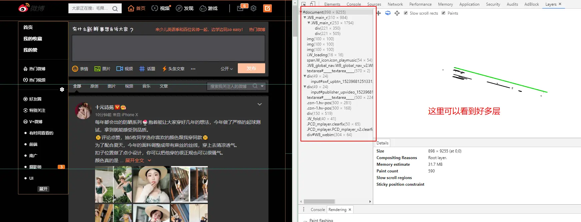Open DevTools Application tab
The image size is (581, 222).
469,4
